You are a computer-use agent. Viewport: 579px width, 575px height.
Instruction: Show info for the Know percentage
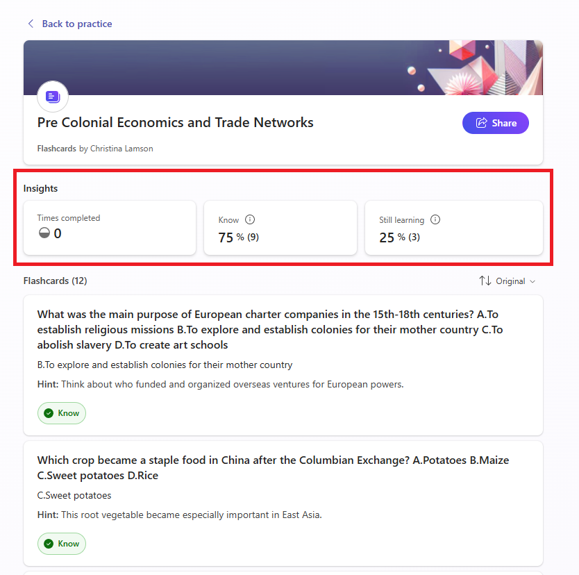[x=250, y=219]
